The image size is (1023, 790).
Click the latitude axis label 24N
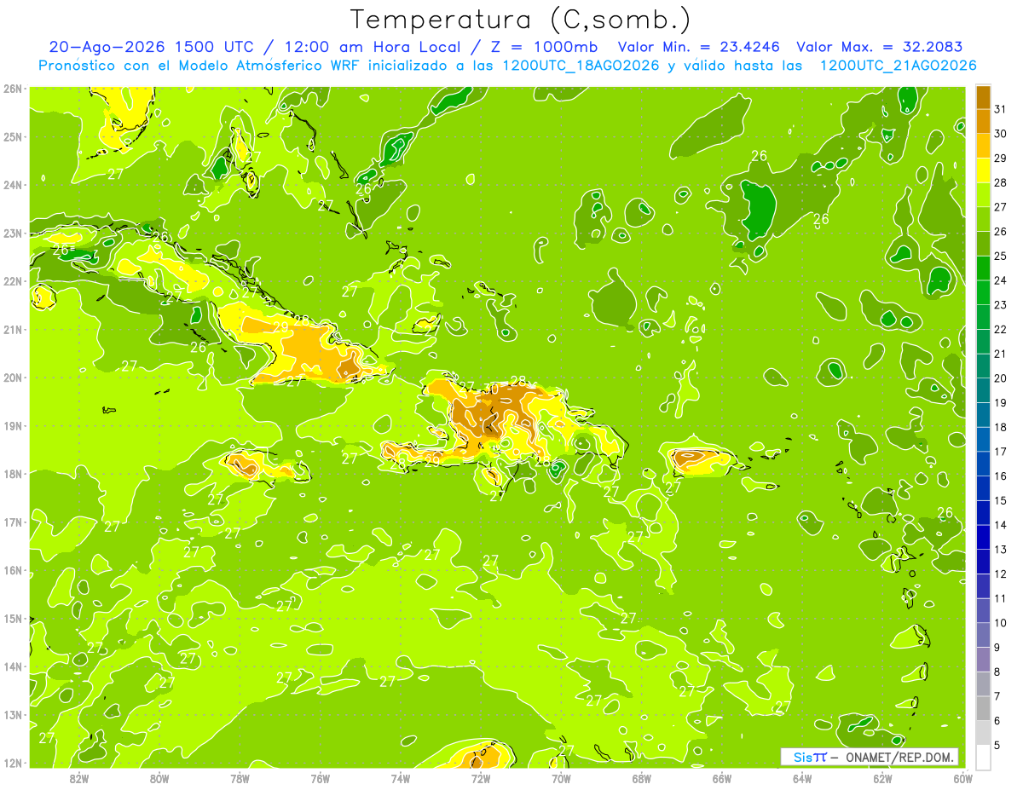pyautogui.click(x=14, y=185)
